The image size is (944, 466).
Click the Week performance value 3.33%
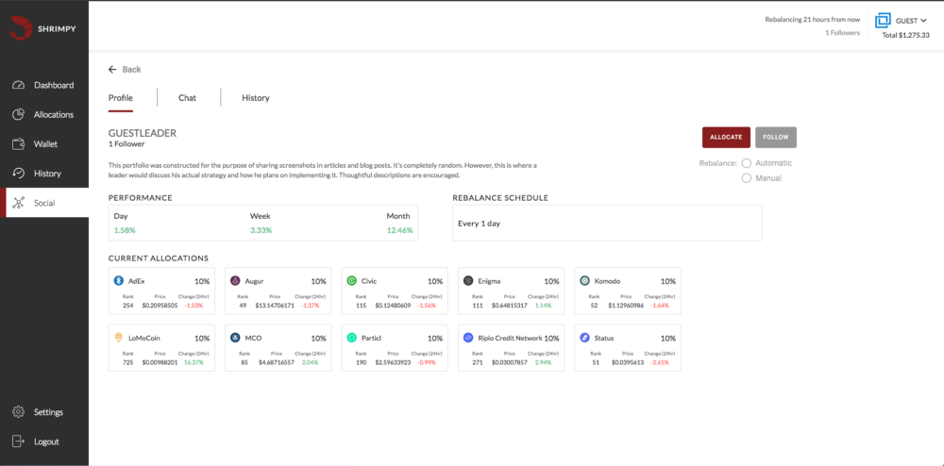[x=261, y=230]
